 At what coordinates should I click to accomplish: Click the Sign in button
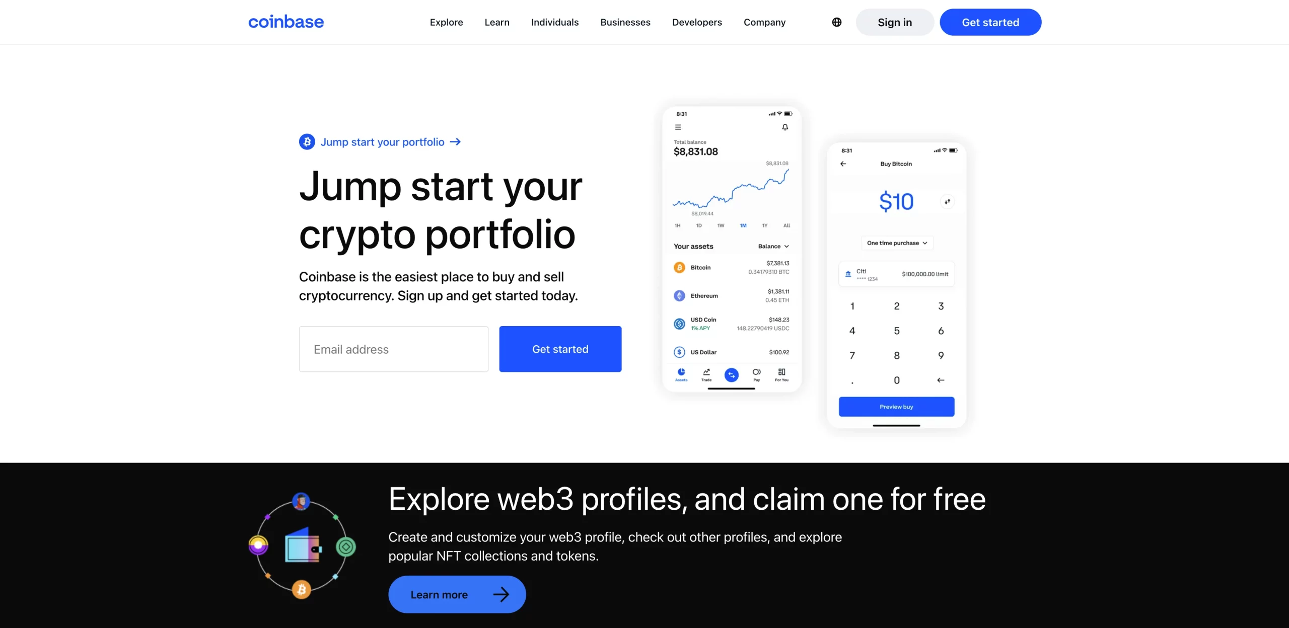(894, 22)
